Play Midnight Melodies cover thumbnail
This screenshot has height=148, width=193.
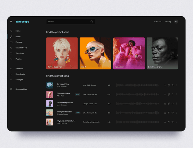click(50, 113)
